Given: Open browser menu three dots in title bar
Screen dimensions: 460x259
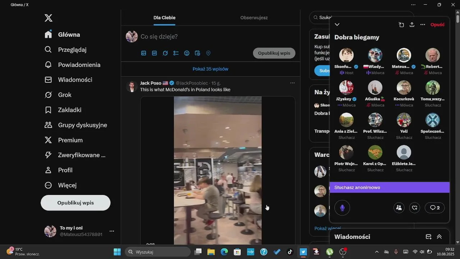Looking at the screenshot, I should [x=413, y=5].
